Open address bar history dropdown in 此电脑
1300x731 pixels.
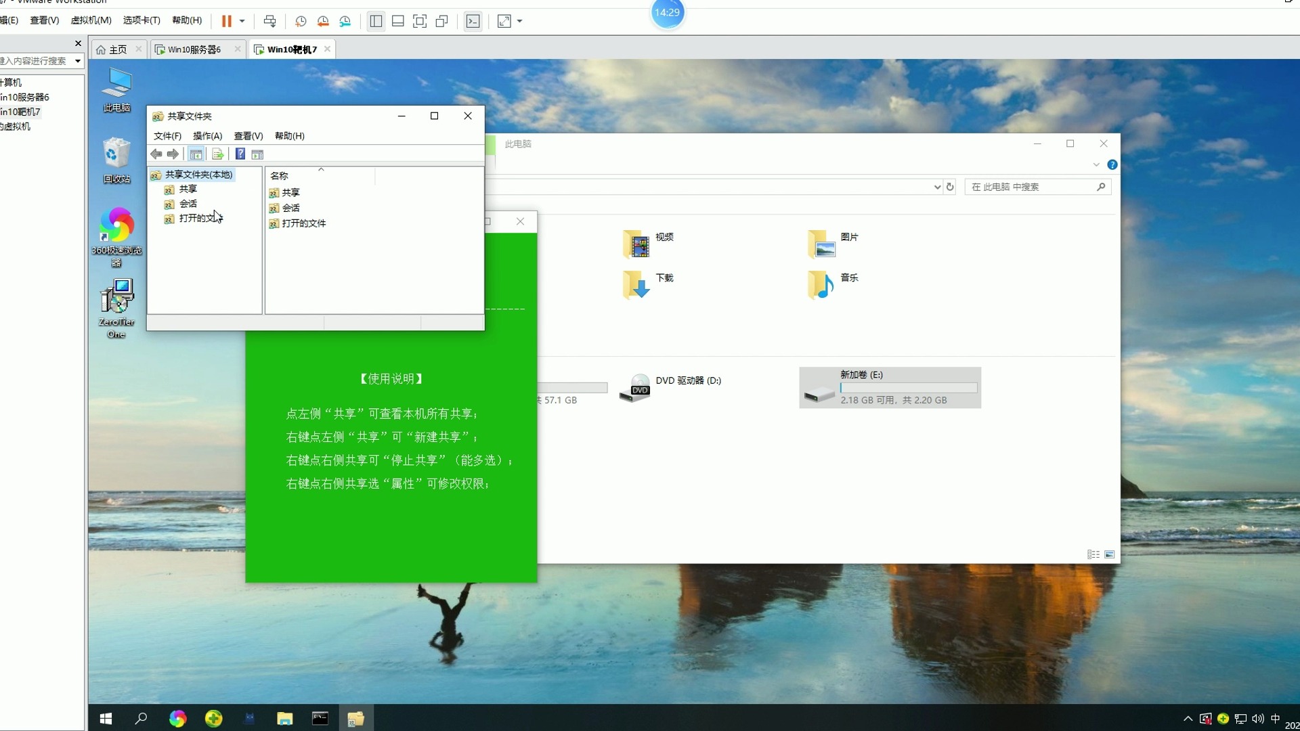click(x=937, y=187)
